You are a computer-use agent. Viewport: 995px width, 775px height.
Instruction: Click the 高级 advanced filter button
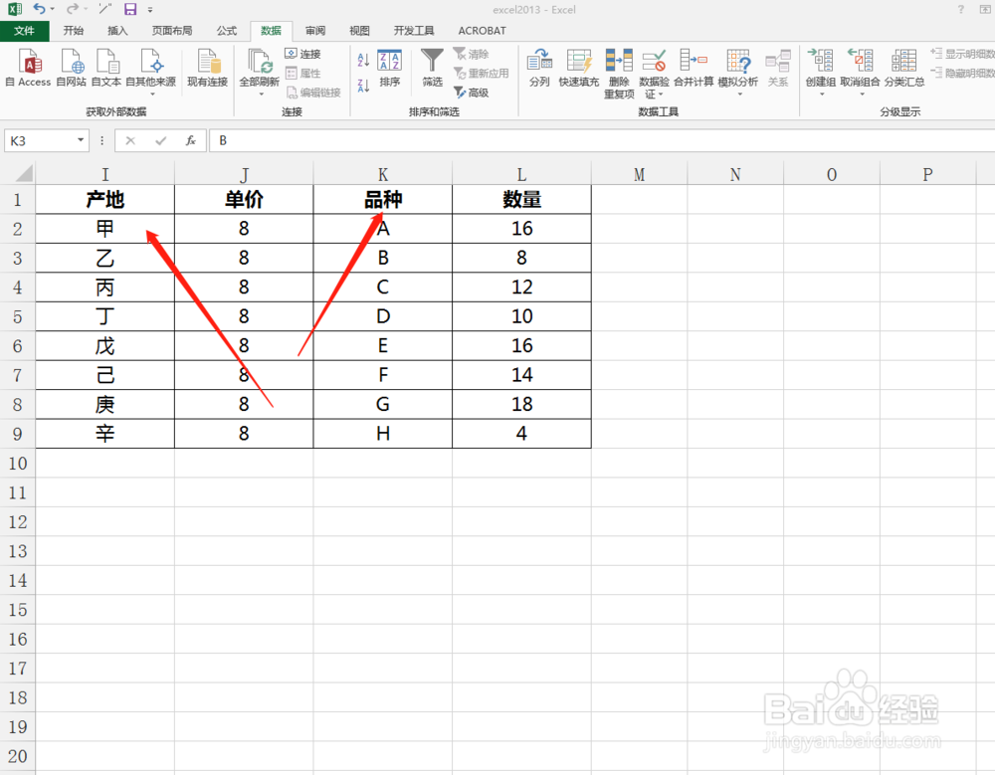[x=476, y=92]
